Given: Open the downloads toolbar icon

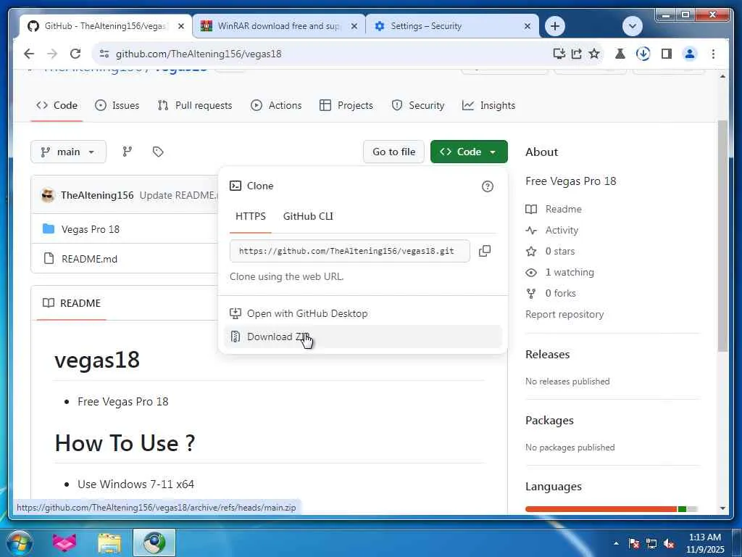Looking at the screenshot, I should click(x=643, y=54).
